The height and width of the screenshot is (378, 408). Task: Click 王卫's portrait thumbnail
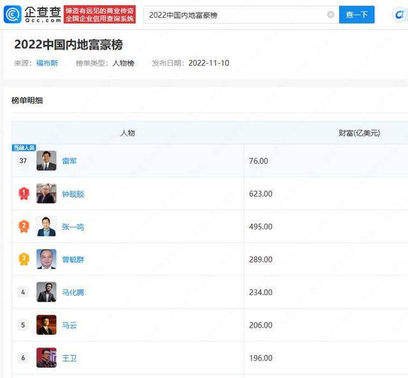click(47, 358)
